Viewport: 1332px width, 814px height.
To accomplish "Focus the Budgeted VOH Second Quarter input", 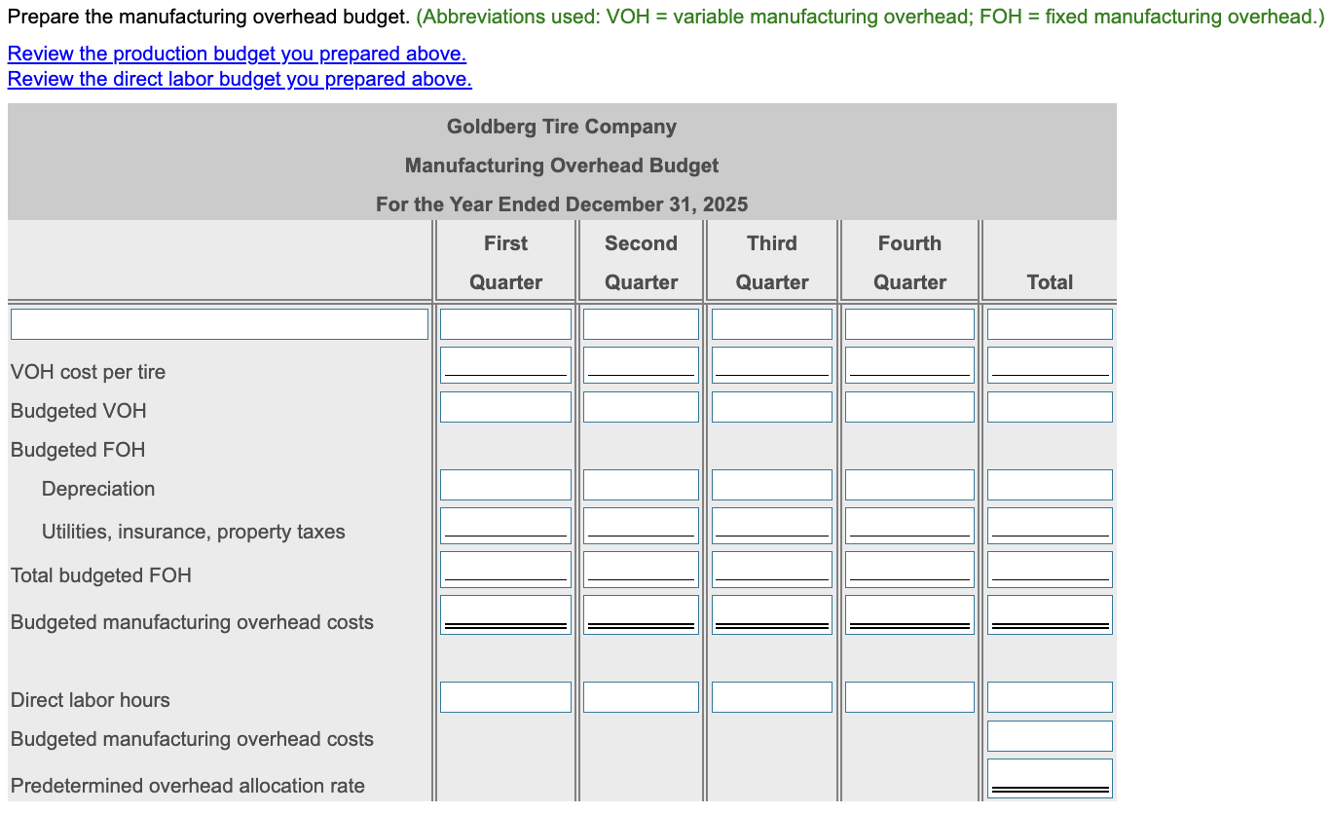I will coord(641,407).
